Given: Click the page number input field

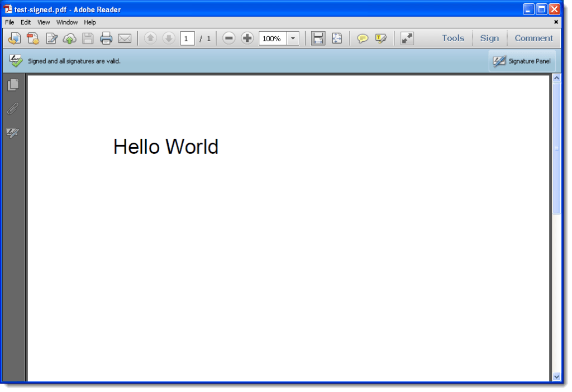Looking at the screenshot, I should 187,38.
